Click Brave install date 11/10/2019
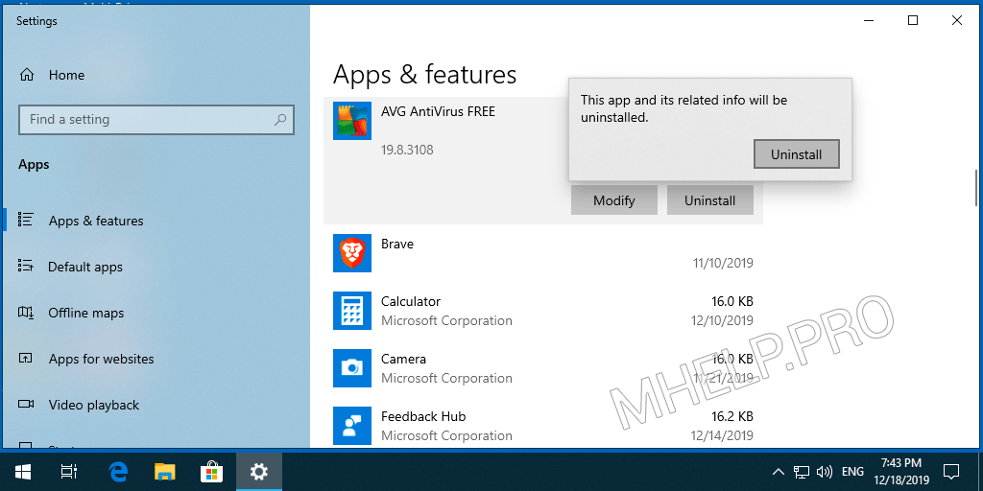The height and width of the screenshot is (491, 983). pos(723,263)
